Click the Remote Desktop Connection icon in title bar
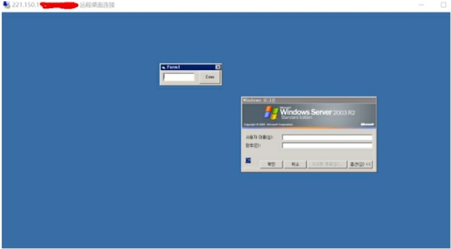Screen dimensions: 451x249 click(6, 5)
